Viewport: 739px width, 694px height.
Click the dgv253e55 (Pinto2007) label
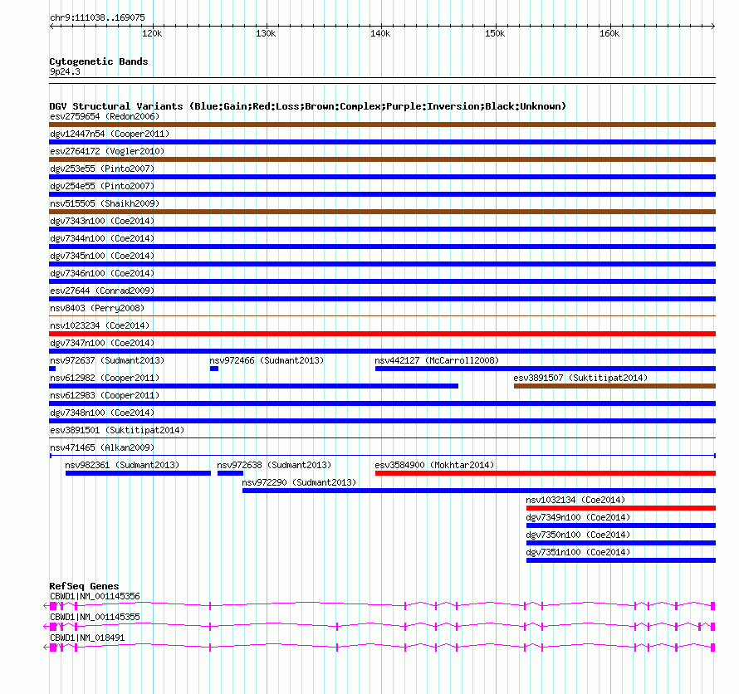pyautogui.click(x=102, y=169)
